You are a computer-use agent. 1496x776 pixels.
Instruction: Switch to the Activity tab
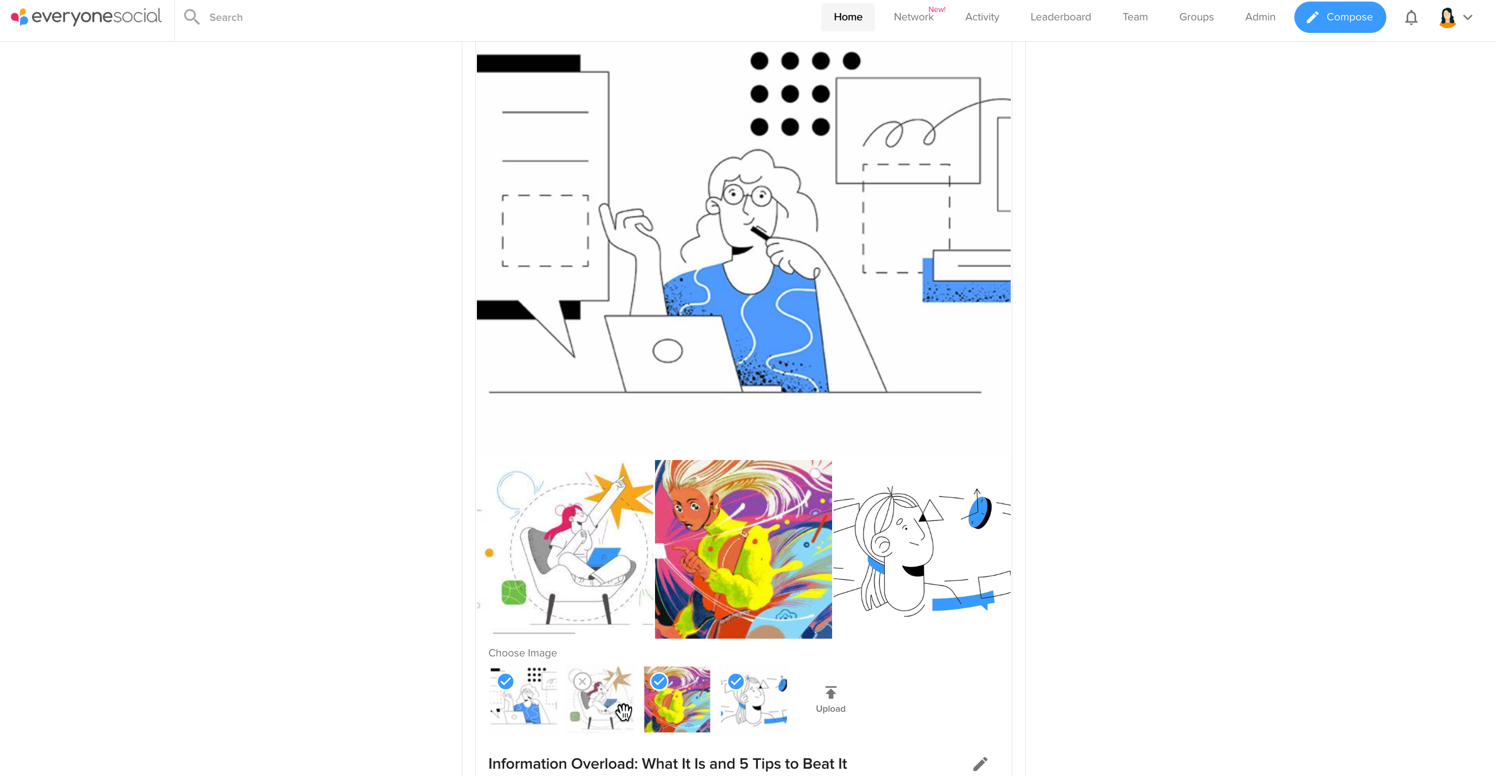tap(983, 17)
